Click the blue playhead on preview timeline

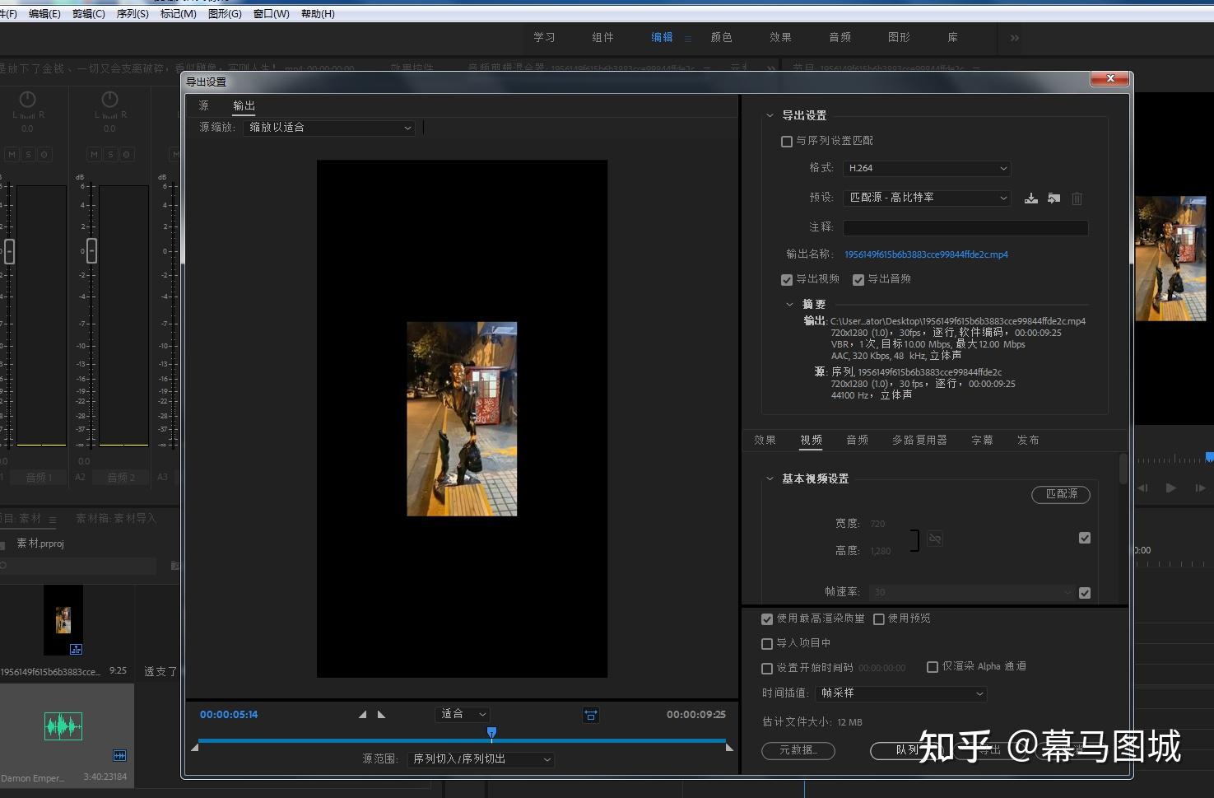pos(491,732)
